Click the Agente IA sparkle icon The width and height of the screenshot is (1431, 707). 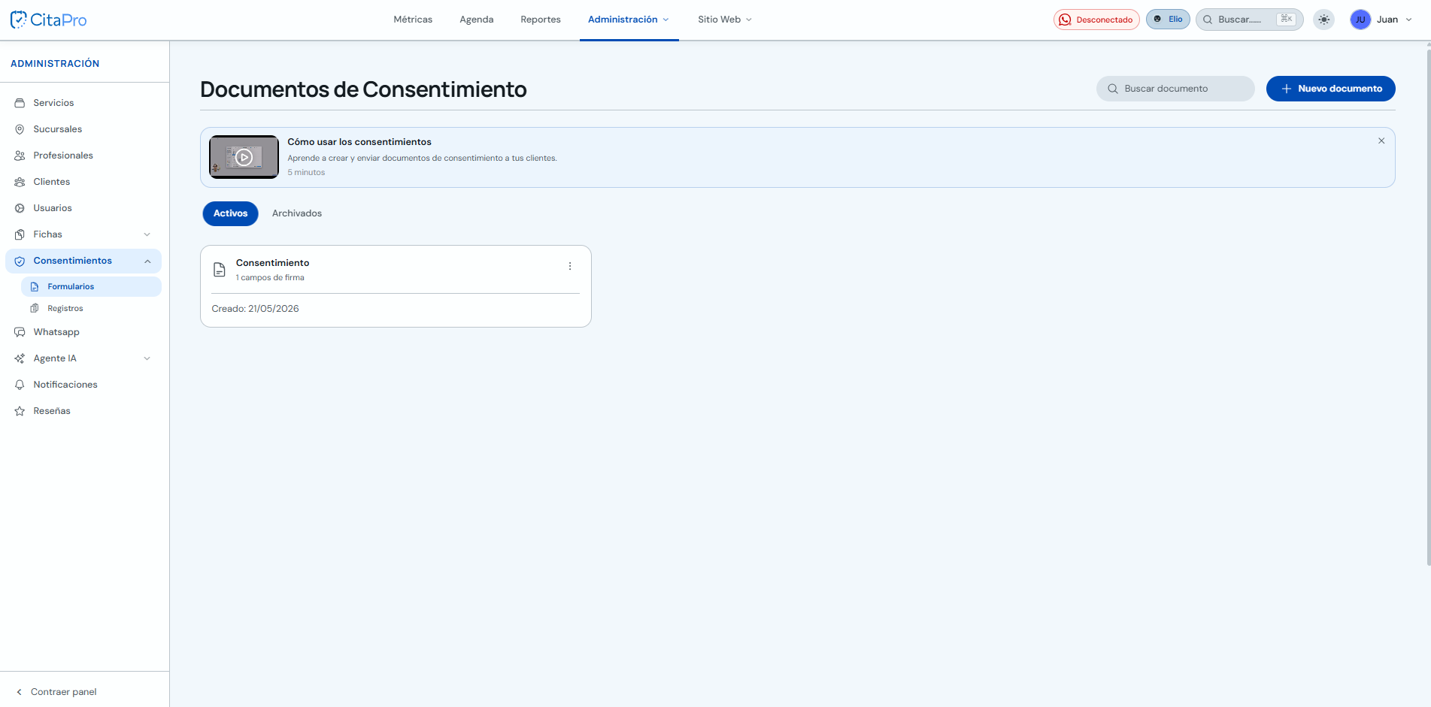pos(20,358)
